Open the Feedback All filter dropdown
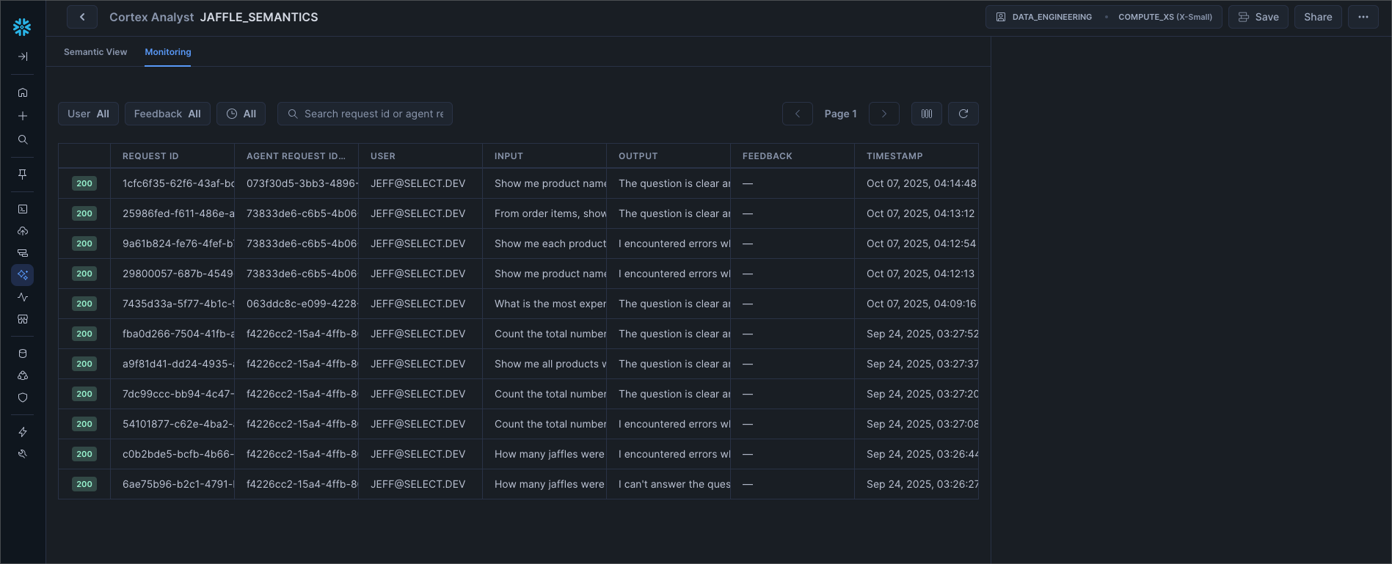 pyautogui.click(x=167, y=114)
